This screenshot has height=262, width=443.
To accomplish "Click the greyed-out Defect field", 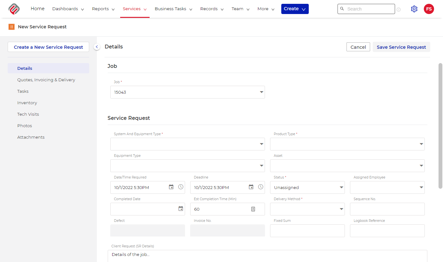I will coord(148,230).
